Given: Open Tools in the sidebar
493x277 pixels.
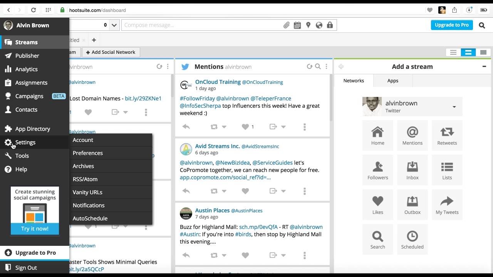Looking at the screenshot, I should (x=35, y=156).
